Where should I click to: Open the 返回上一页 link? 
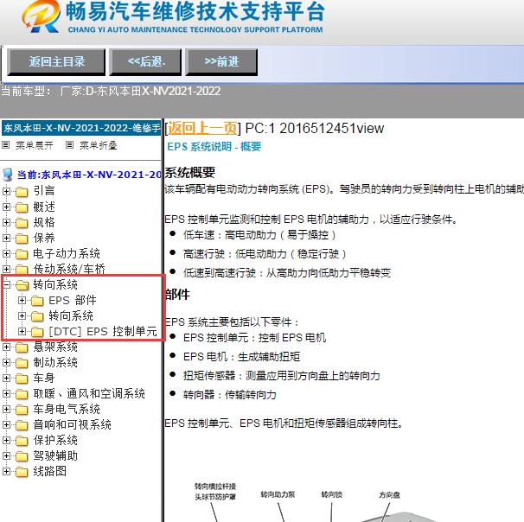pos(202,128)
